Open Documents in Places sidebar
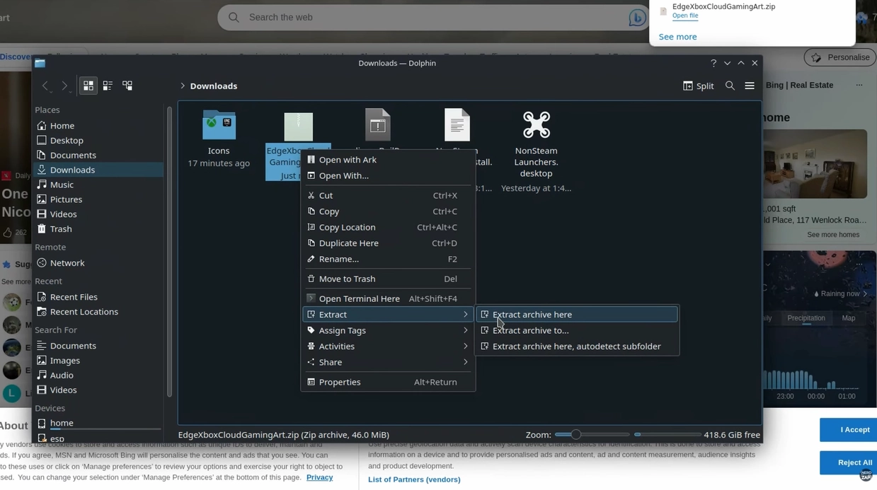877x490 pixels. (73, 155)
